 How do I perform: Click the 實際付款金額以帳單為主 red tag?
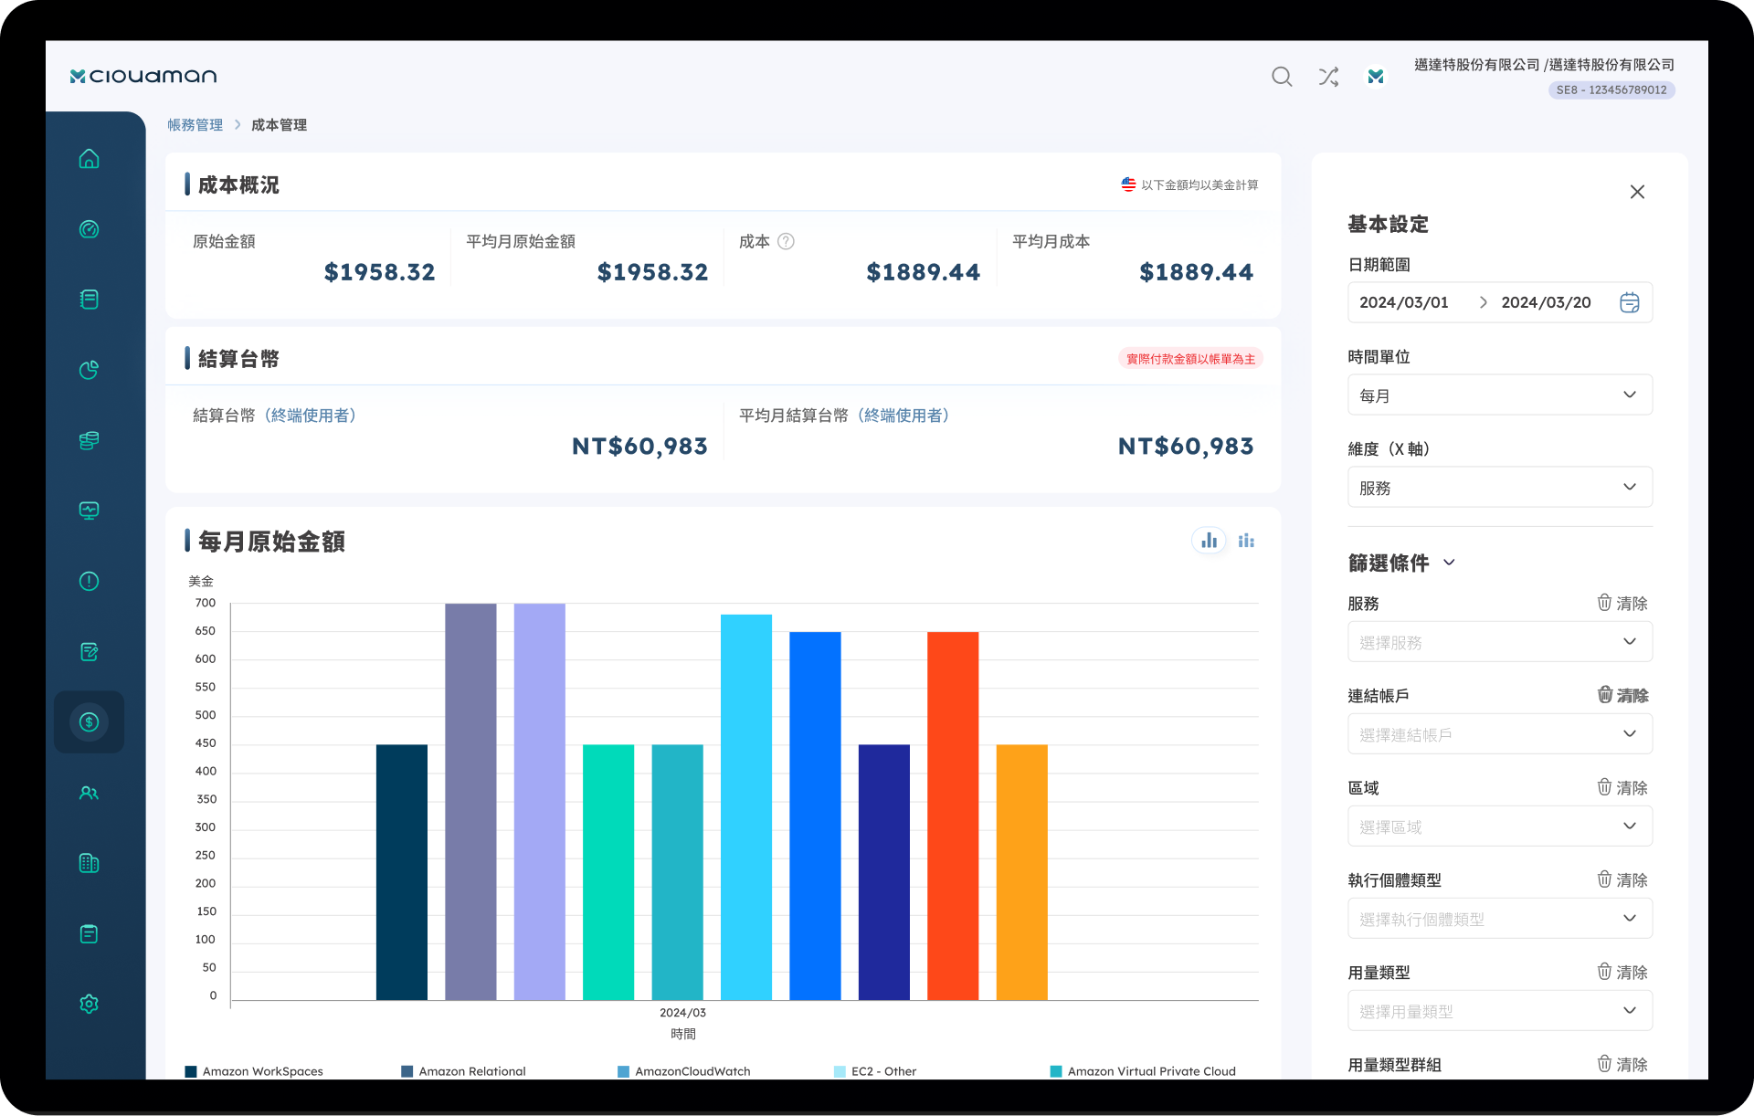[1190, 359]
